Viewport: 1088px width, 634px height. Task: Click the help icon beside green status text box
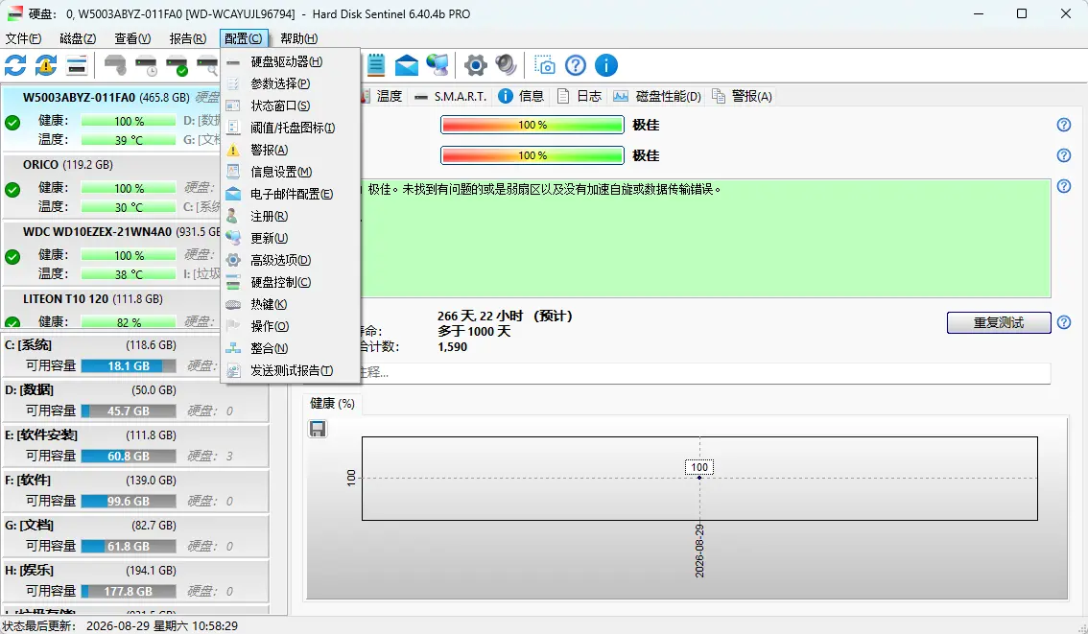1064,186
